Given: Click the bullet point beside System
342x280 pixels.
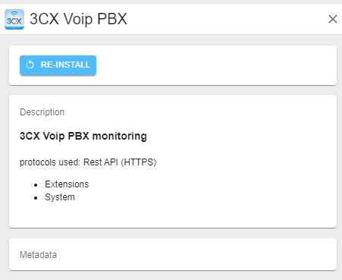Looking at the screenshot, I should click(36, 198).
